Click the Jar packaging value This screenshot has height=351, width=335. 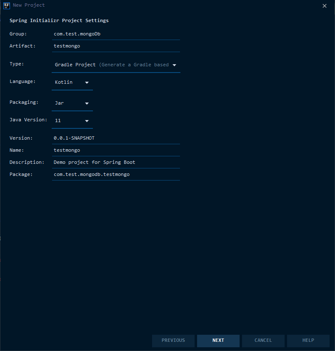click(x=60, y=103)
